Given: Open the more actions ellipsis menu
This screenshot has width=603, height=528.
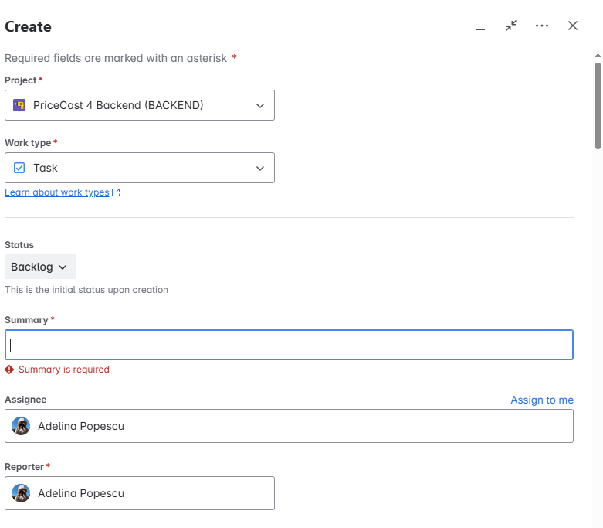Looking at the screenshot, I should click(542, 26).
